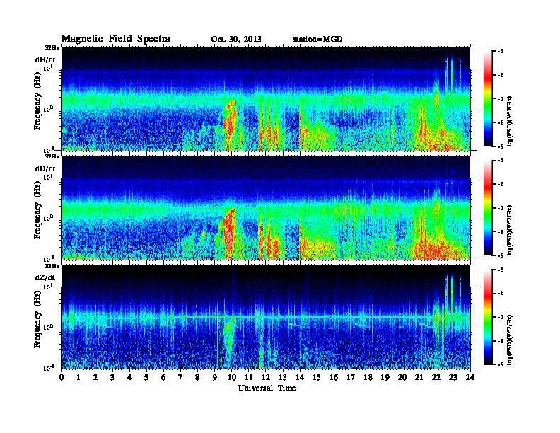Click hour tick label '24' on time axis

pos(470,377)
